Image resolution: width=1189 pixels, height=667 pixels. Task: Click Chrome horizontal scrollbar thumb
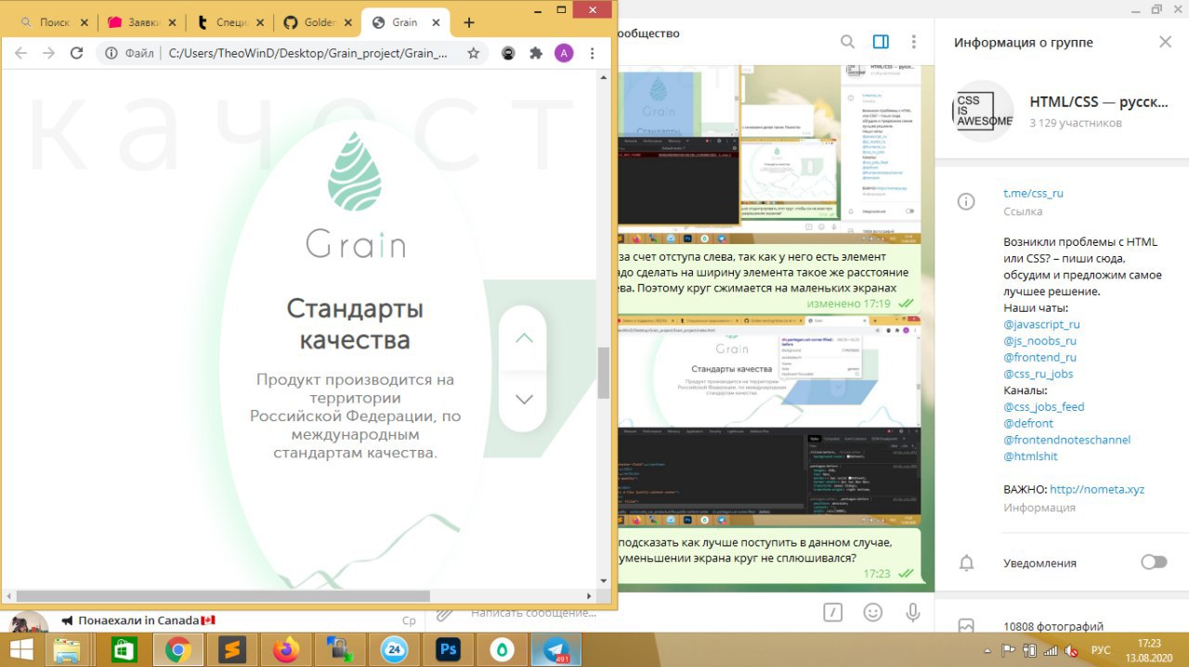[x=223, y=596]
